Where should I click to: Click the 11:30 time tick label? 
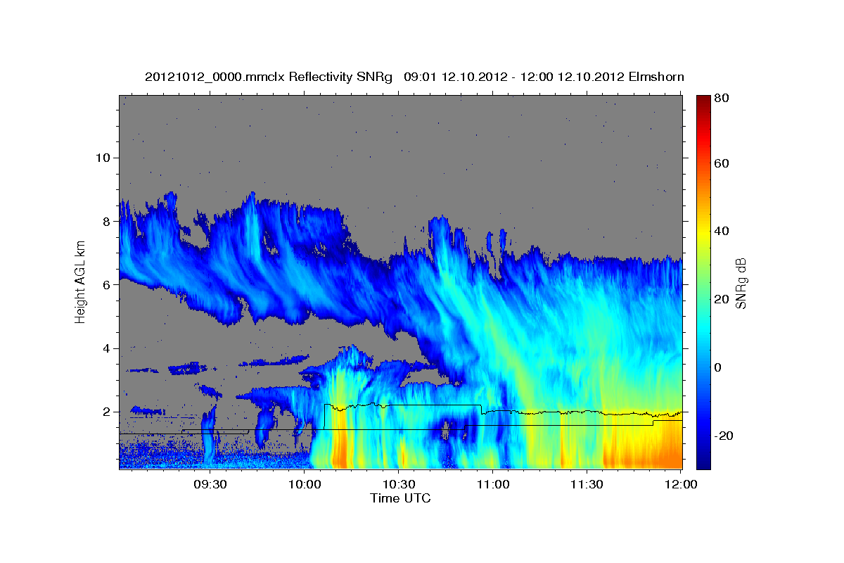(587, 484)
